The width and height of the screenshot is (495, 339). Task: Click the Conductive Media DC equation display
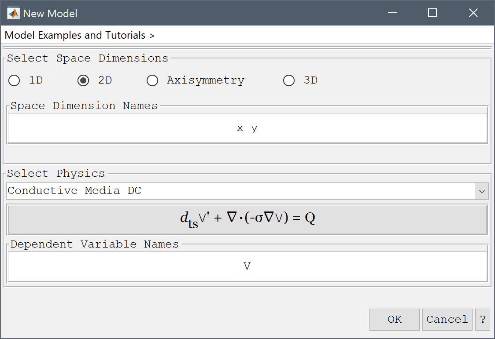coord(247,219)
